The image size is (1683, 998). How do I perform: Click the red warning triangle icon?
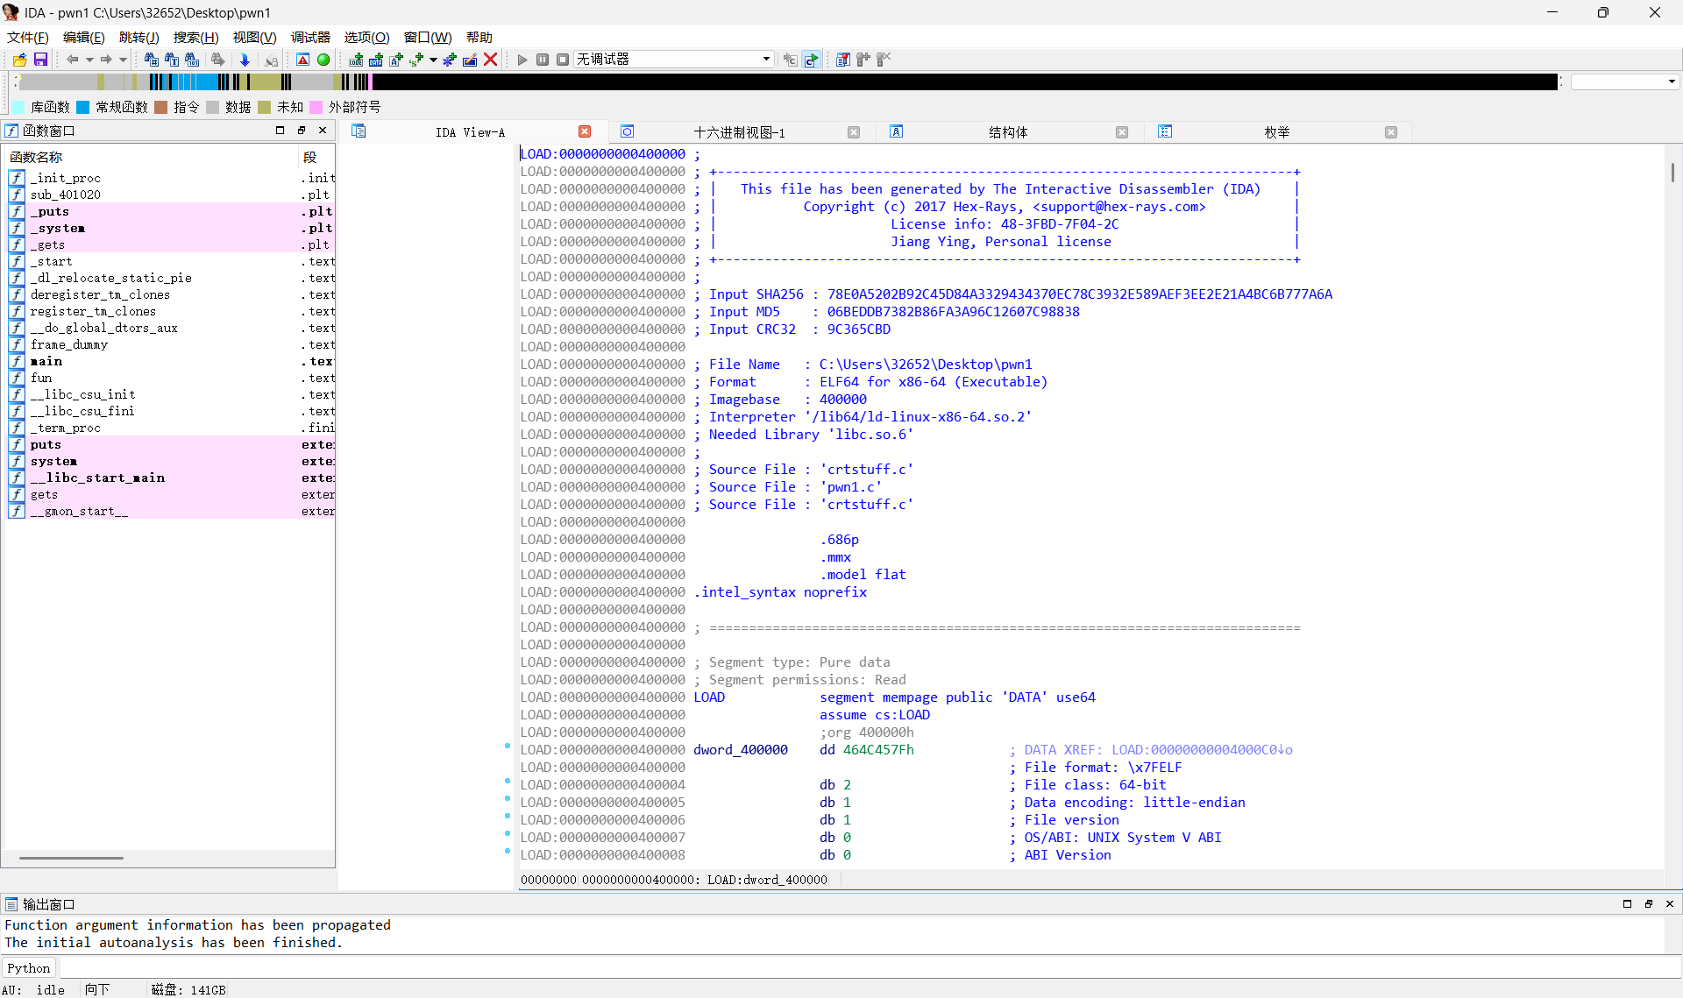[x=302, y=60]
